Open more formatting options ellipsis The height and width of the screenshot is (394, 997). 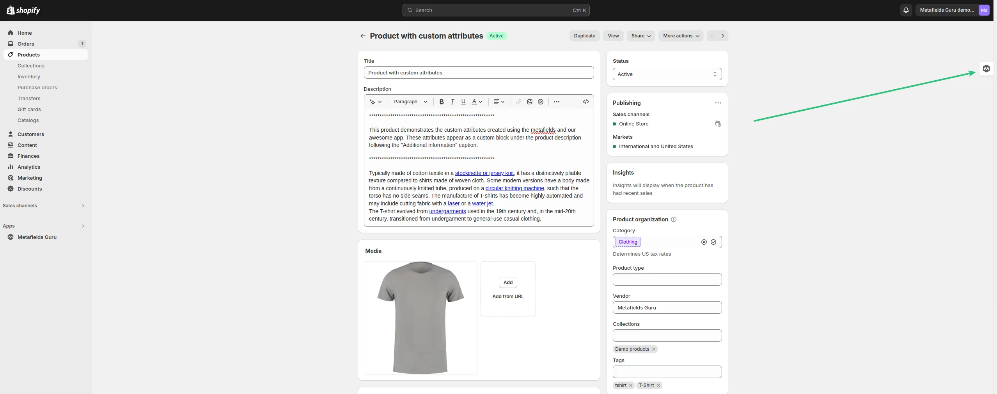556,102
